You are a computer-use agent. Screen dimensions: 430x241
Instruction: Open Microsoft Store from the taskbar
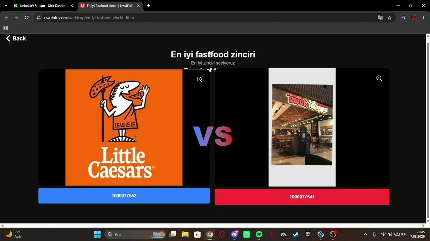pyautogui.click(x=198, y=234)
